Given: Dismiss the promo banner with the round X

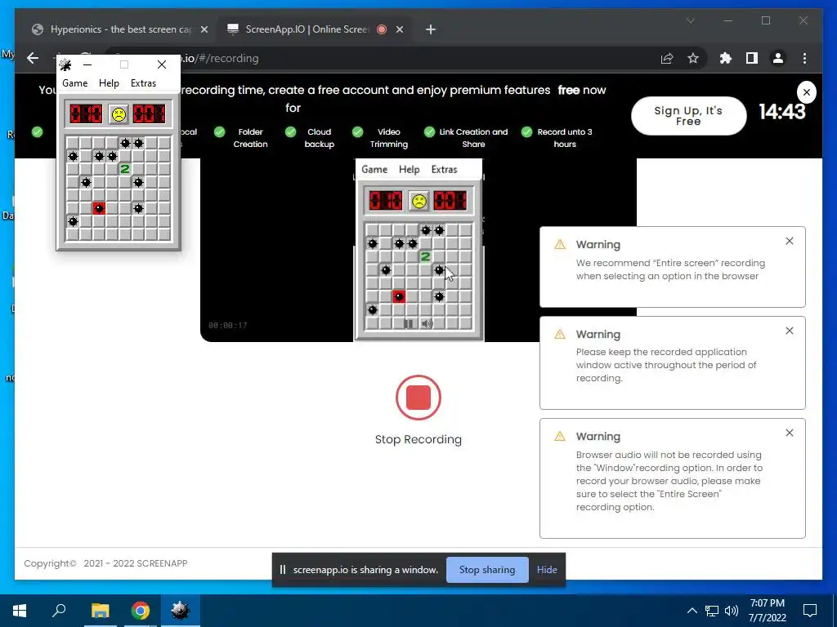Looking at the screenshot, I should pyautogui.click(x=806, y=92).
